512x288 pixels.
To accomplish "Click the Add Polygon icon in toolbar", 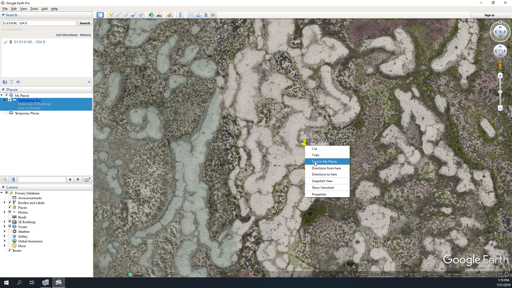I will [x=118, y=15].
